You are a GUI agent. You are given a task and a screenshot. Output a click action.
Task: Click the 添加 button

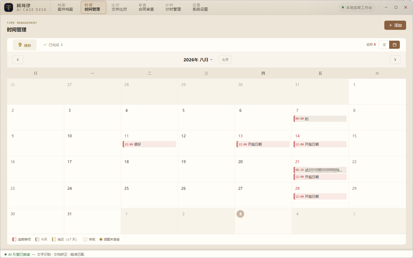395,25
